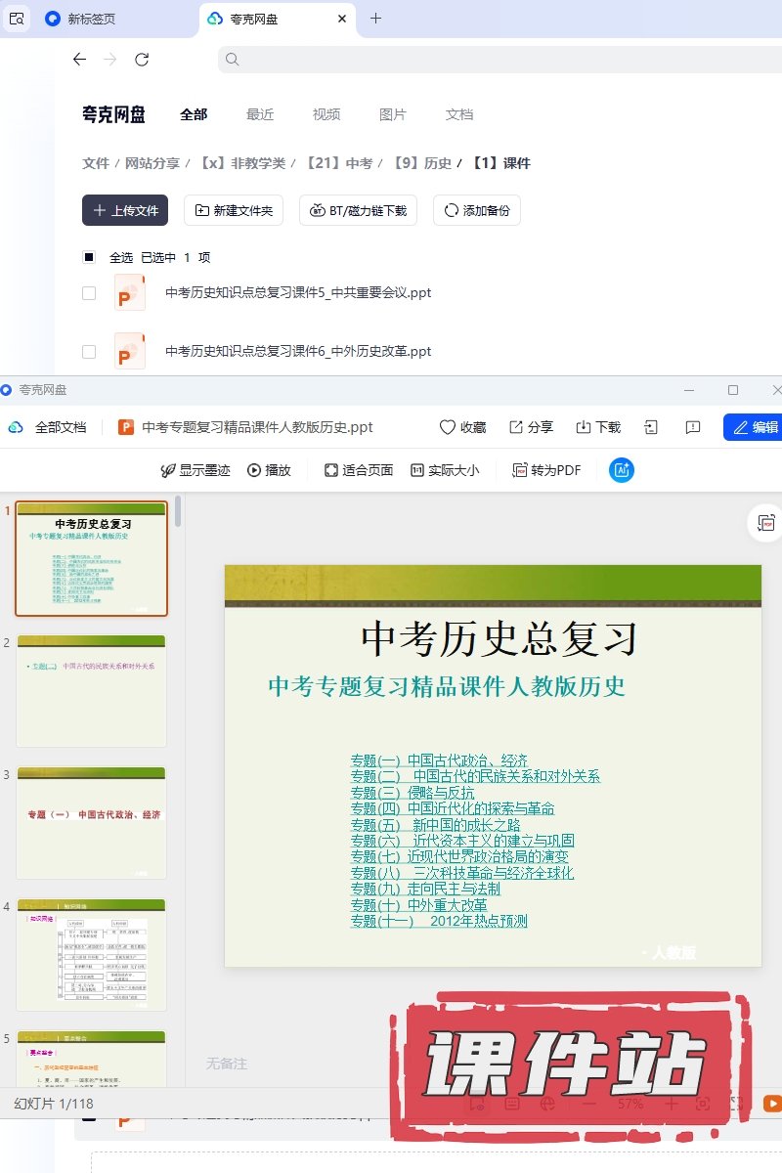Select slide 3 thumbnail in the panel

[91, 822]
